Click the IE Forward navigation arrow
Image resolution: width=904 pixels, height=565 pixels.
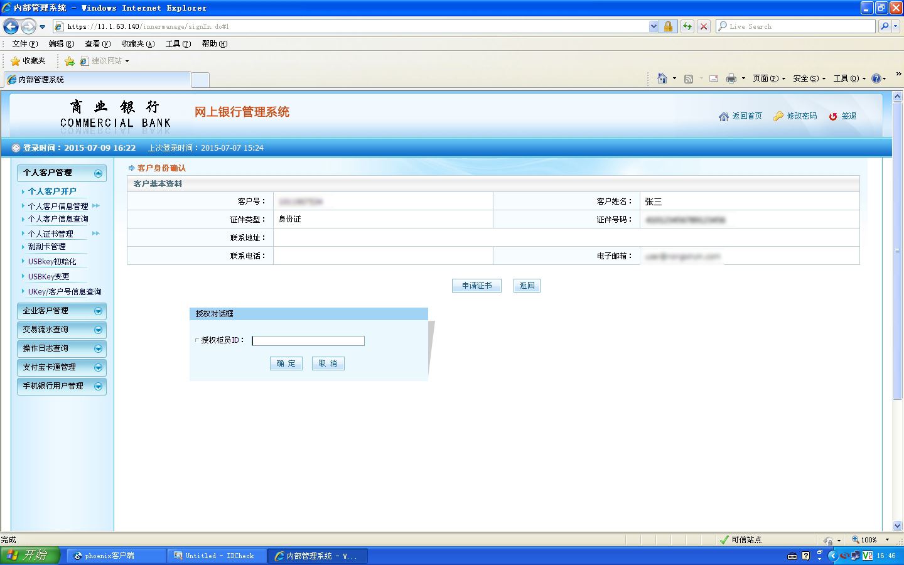click(28, 26)
